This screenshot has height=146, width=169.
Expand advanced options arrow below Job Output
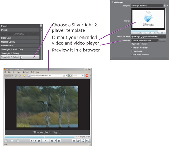click(x=140, y=58)
